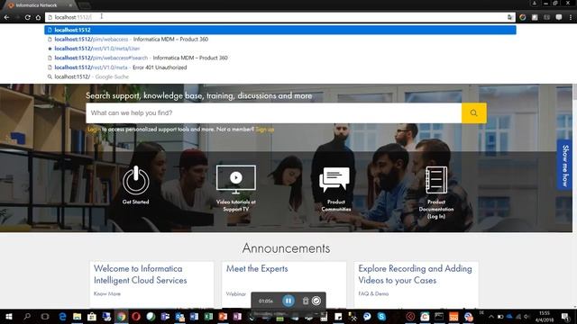Click the translate icon in the address bar
This screenshot has height=324, width=577.
pyautogui.click(x=510, y=17)
